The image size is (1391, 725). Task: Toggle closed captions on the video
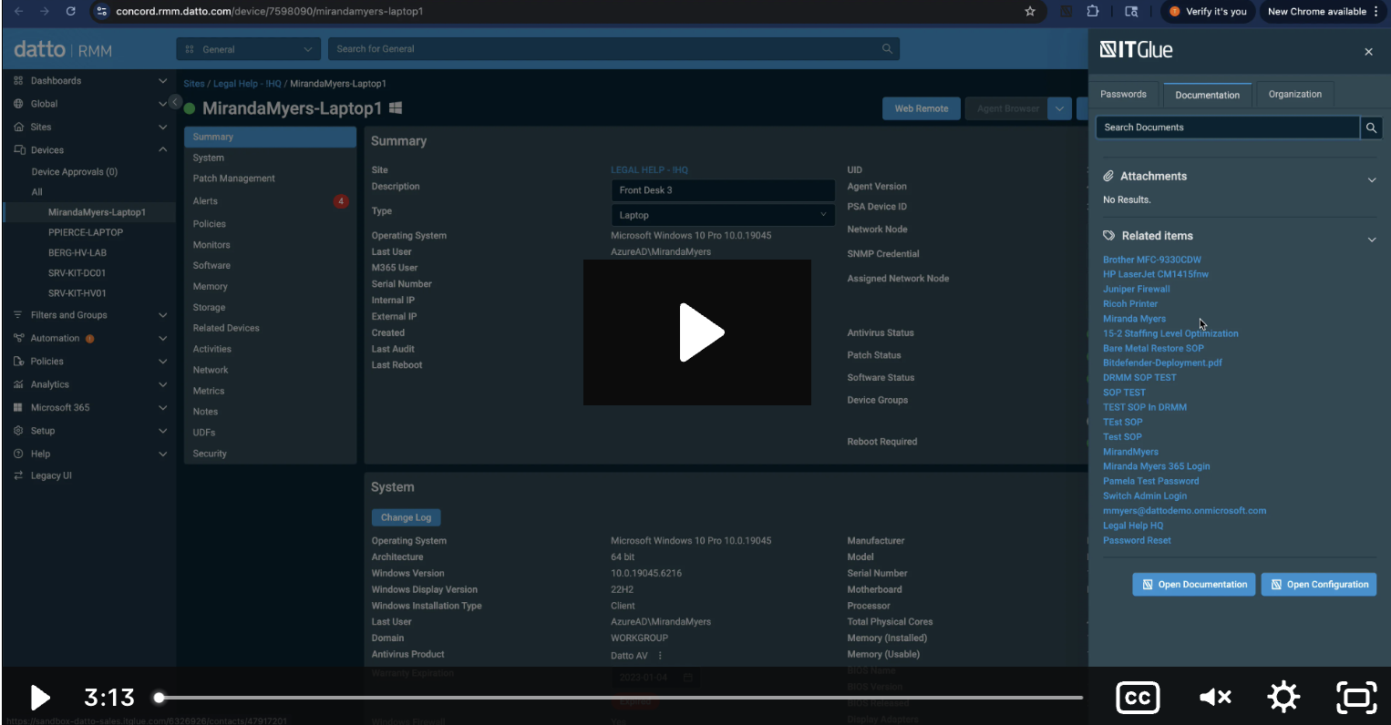coord(1138,698)
